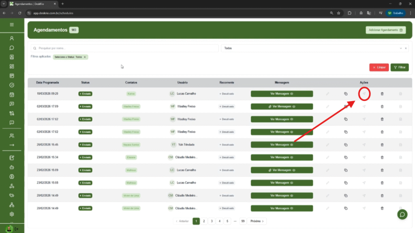The width and height of the screenshot is (415, 233).
Task: Open the floating chat support bubble
Action: [402, 214]
